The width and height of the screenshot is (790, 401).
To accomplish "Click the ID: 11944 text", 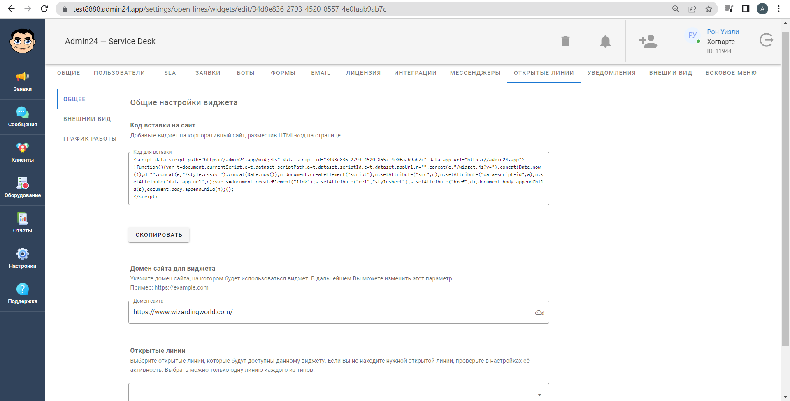I will pyautogui.click(x=719, y=51).
